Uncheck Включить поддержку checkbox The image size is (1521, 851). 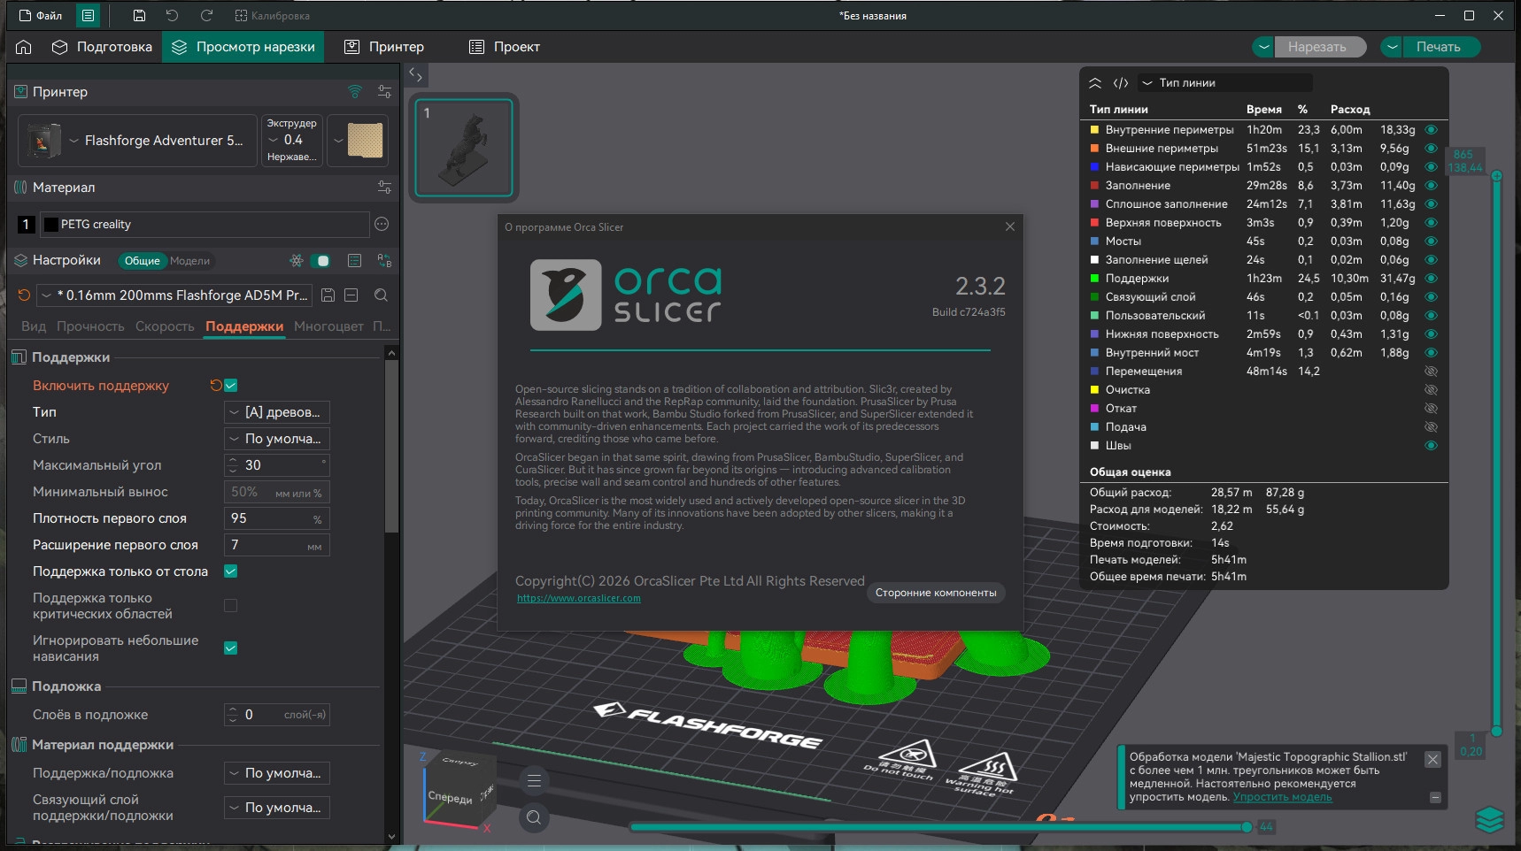point(231,386)
